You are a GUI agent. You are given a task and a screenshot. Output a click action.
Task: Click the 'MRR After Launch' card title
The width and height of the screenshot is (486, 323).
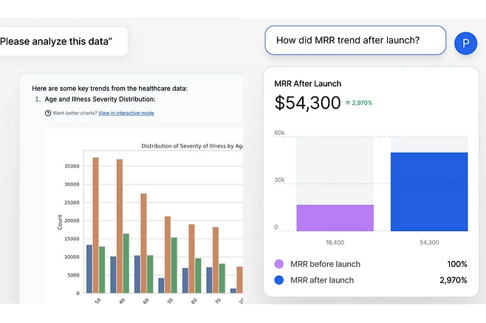(x=307, y=84)
